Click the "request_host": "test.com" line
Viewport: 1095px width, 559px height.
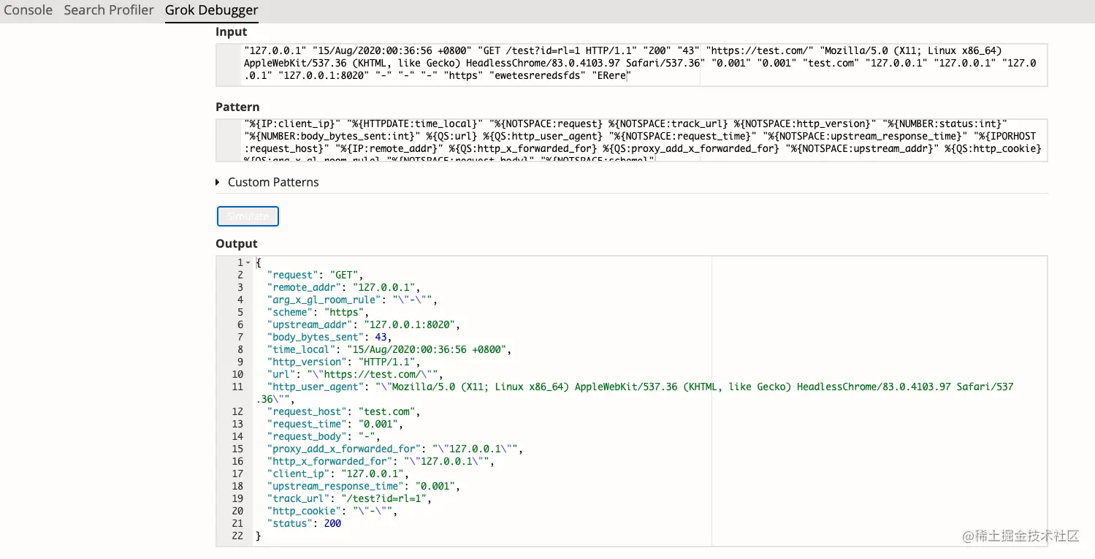(x=343, y=411)
